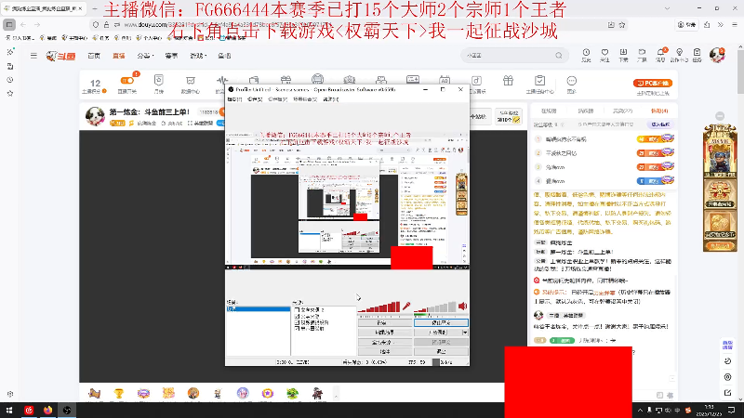Open the gift box icon in streamer toolbar
This screenshot has height=418, width=744.
(x=508, y=81)
